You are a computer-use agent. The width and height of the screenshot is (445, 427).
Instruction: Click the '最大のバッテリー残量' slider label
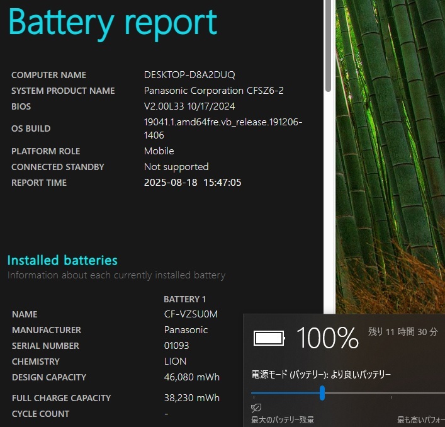click(x=283, y=419)
